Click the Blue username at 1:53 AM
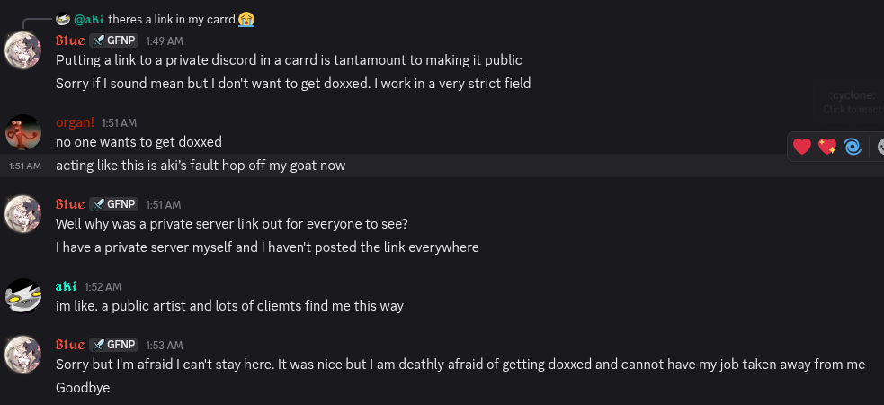Image resolution: width=884 pixels, height=405 pixels. [70, 345]
